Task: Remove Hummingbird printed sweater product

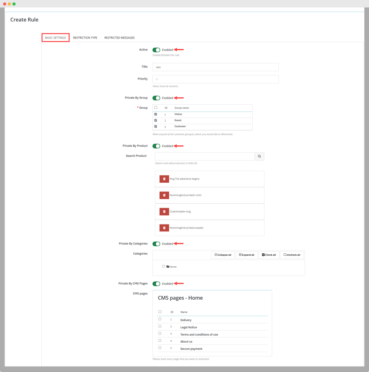Action: [x=164, y=228]
